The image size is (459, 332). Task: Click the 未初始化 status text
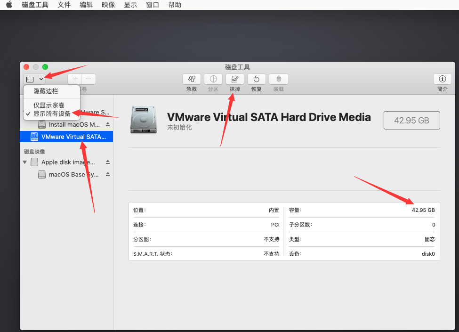[179, 127]
